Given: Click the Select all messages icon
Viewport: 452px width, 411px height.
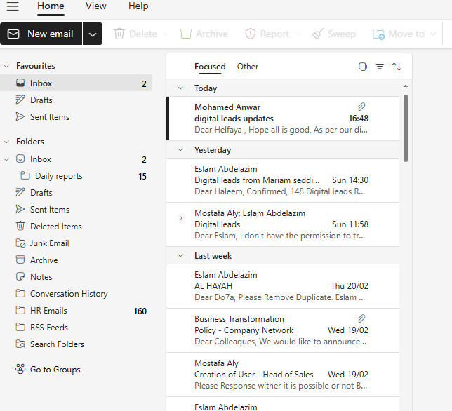Looking at the screenshot, I should (363, 67).
